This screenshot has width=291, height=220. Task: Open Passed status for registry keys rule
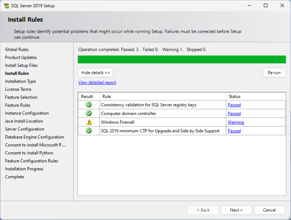(x=234, y=105)
